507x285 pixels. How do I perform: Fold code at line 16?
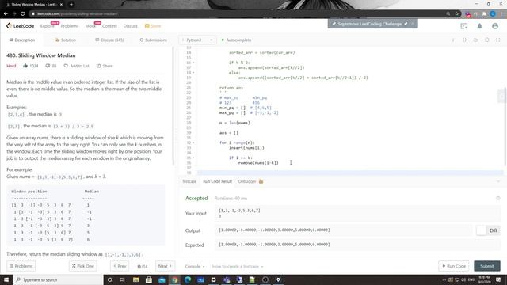point(193,63)
